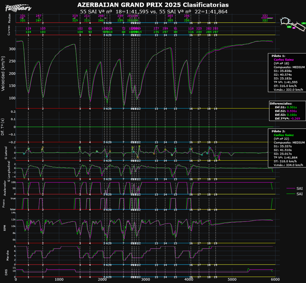Click the Piloto 1 heading

(x=278, y=56)
